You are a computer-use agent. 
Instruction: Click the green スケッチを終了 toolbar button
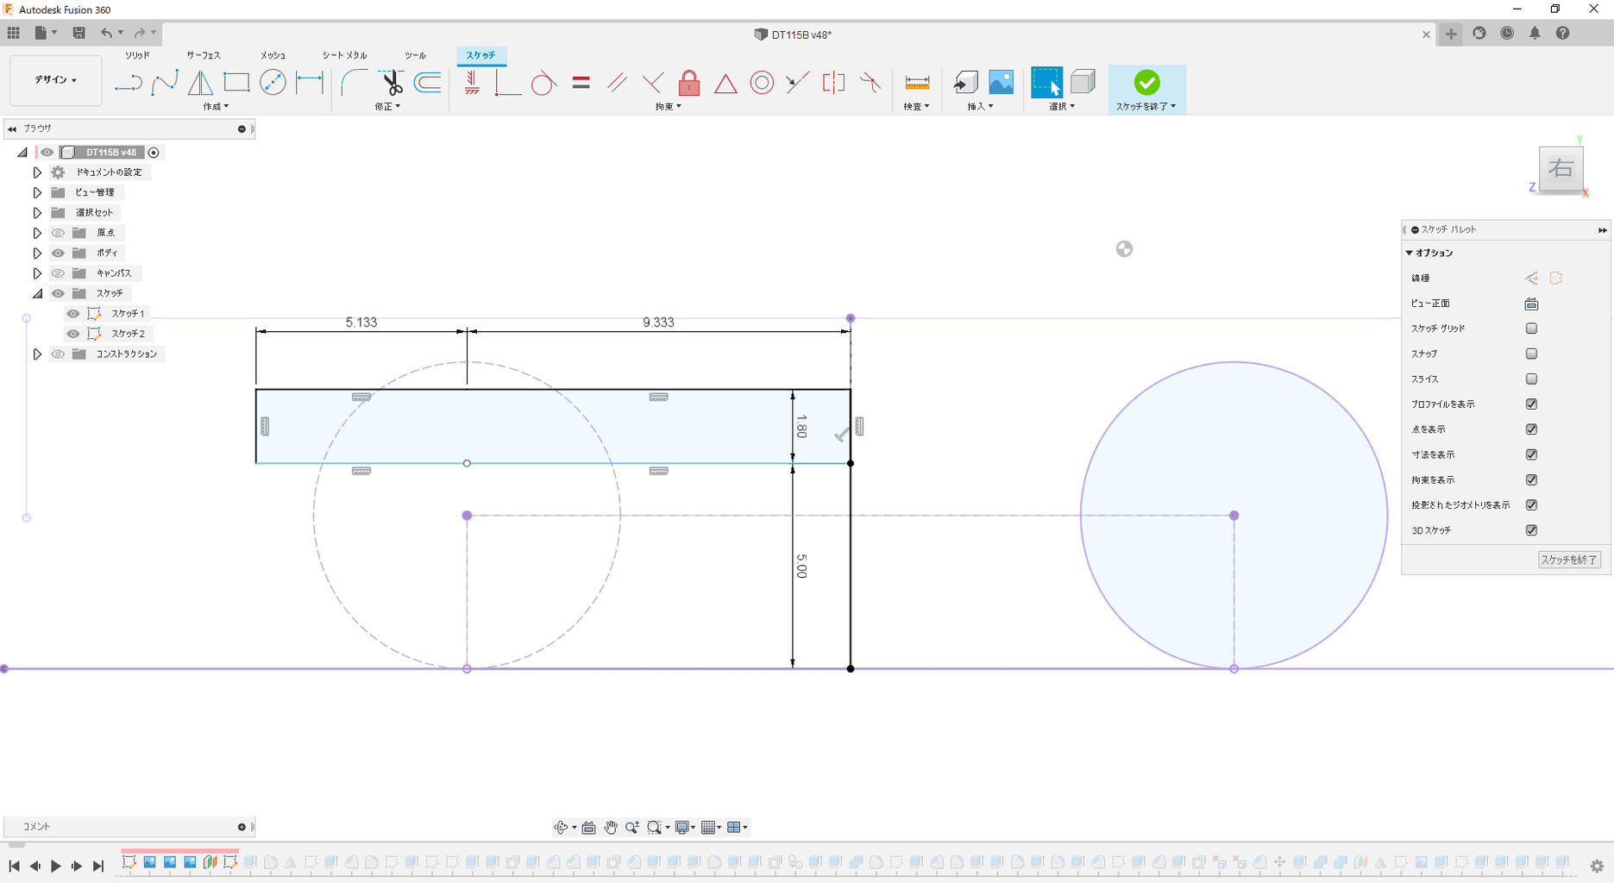pyautogui.click(x=1146, y=83)
